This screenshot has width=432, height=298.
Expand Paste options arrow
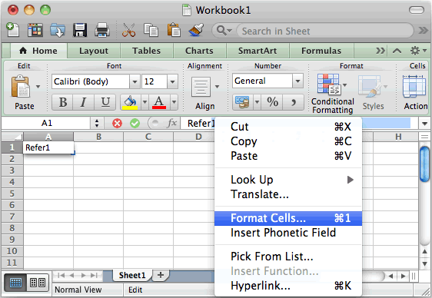tap(38, 87)
